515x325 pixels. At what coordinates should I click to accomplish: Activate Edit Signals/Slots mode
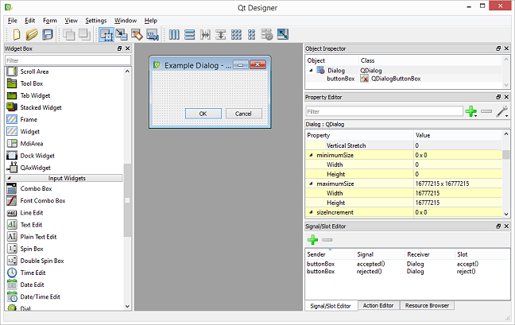[122, 34]
